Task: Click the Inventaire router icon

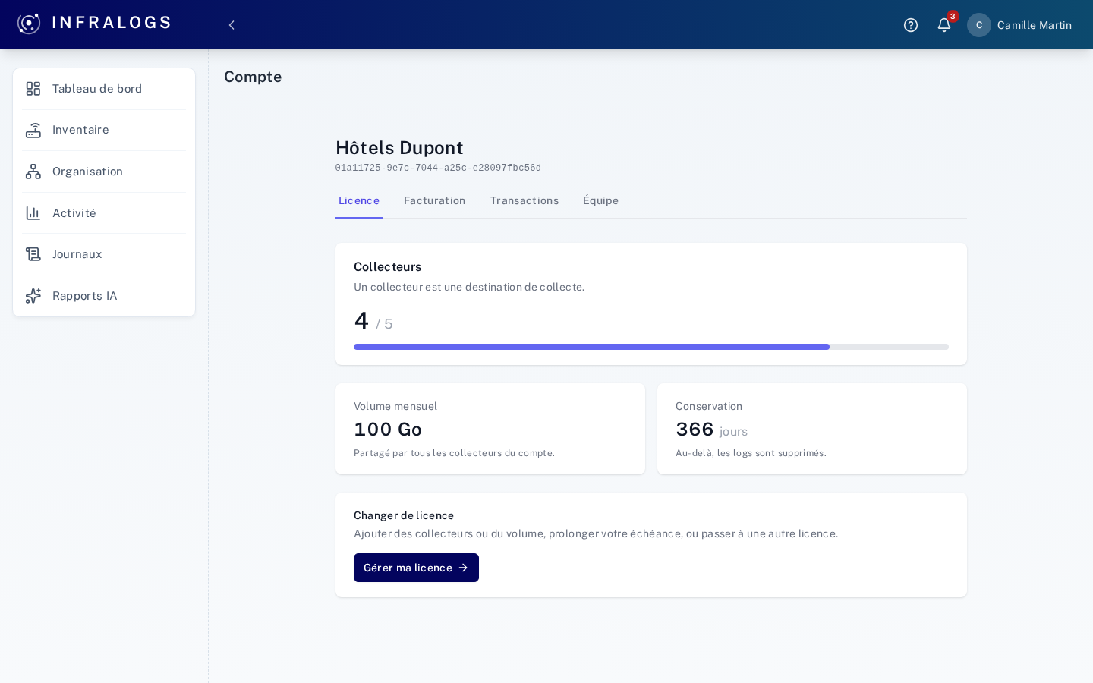Action: pos(33,131)
